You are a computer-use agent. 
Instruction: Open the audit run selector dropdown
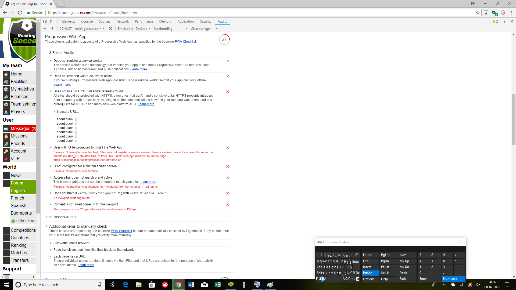coord(82,29)
